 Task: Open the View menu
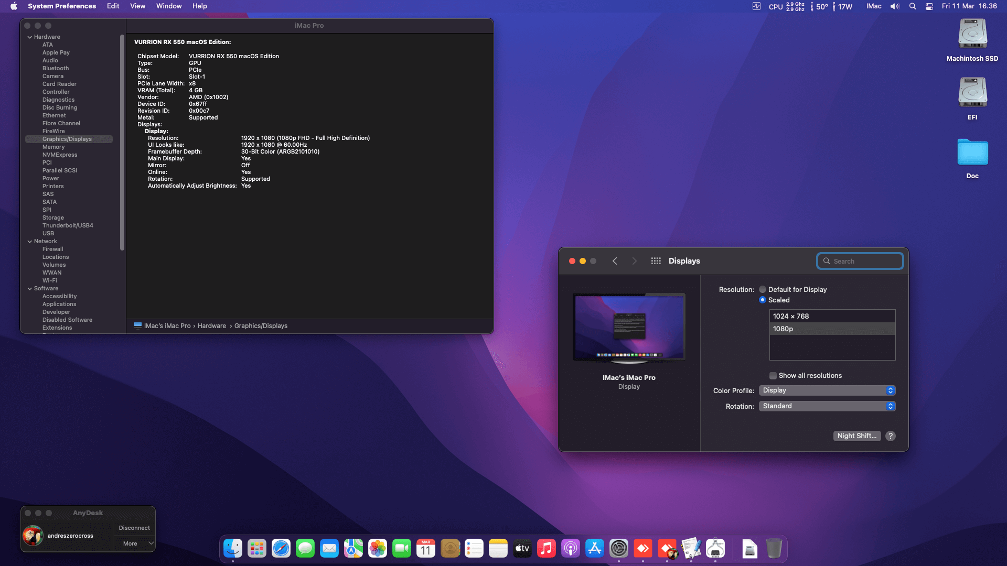pos(138,6)
